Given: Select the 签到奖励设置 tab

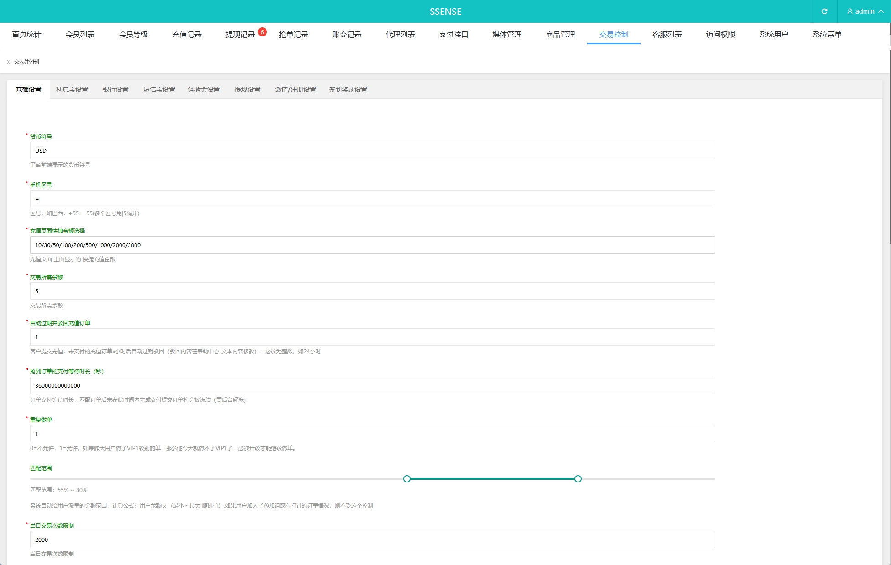Looking at the screenshot, I should pos(348,89).
